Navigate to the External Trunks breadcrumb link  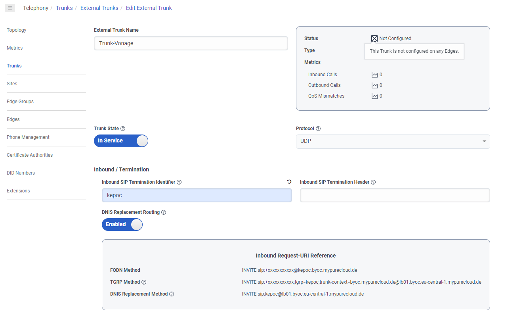coord(99,8)
